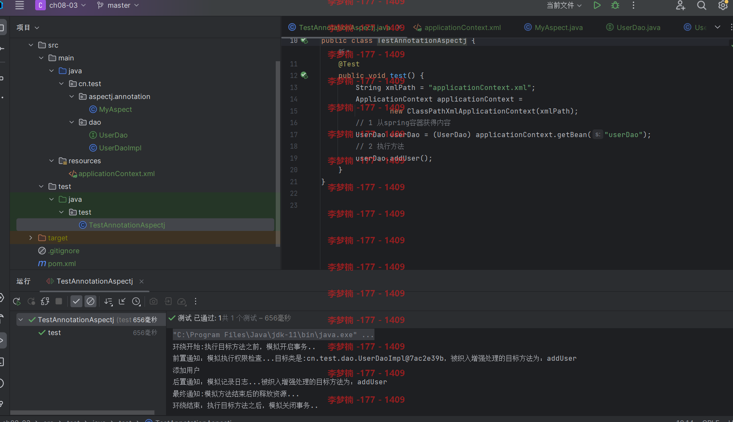Image resolution: width=733 pixels, height=422 pixels.
Task: Collapse TestAnnotationAspectj test result node
Action: click(21, 320)
